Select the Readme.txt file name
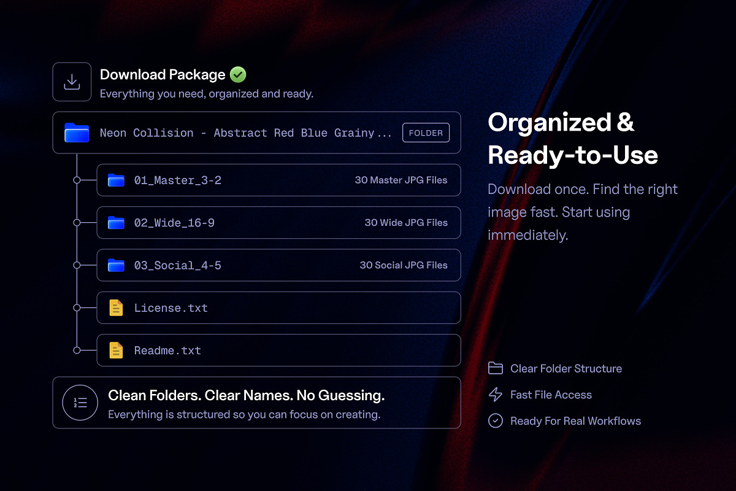Viewport: 736px width, 491px height. [167, 351]
